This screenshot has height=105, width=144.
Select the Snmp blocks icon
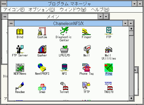tap(42, 87)
